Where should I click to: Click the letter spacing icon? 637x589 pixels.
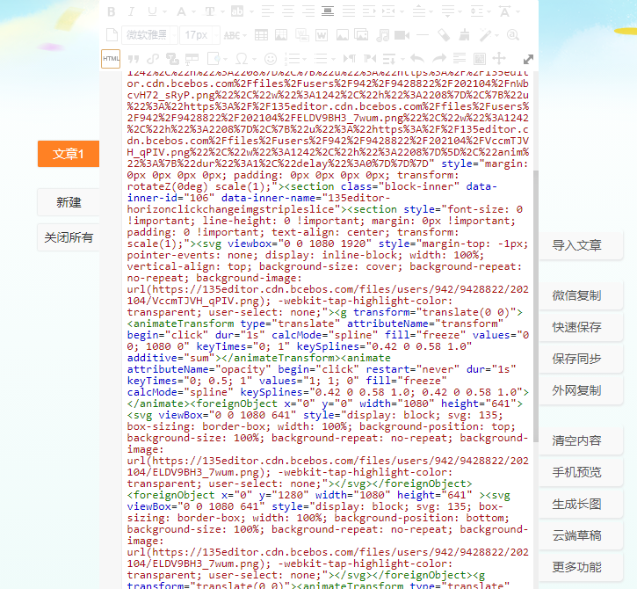pos(505,11)
